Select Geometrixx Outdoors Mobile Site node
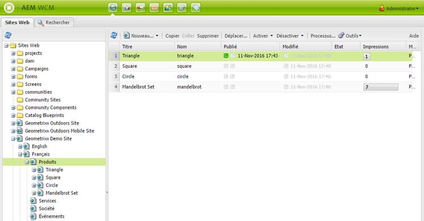 click(59, 131)
